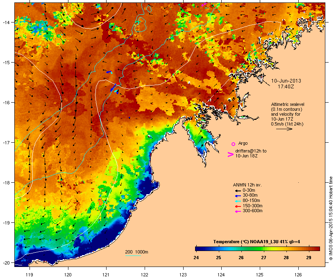Click the '80-150m' depth label
Viewport: 336px width, 278px height.
(251, 201)
